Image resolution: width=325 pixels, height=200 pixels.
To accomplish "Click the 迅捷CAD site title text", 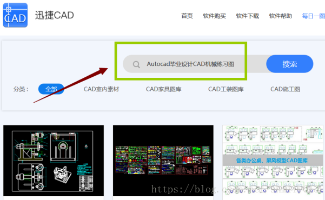I will (54, 15).
